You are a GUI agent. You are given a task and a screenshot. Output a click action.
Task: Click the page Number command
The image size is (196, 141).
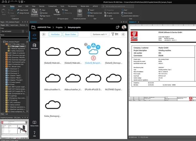(44, 13)
